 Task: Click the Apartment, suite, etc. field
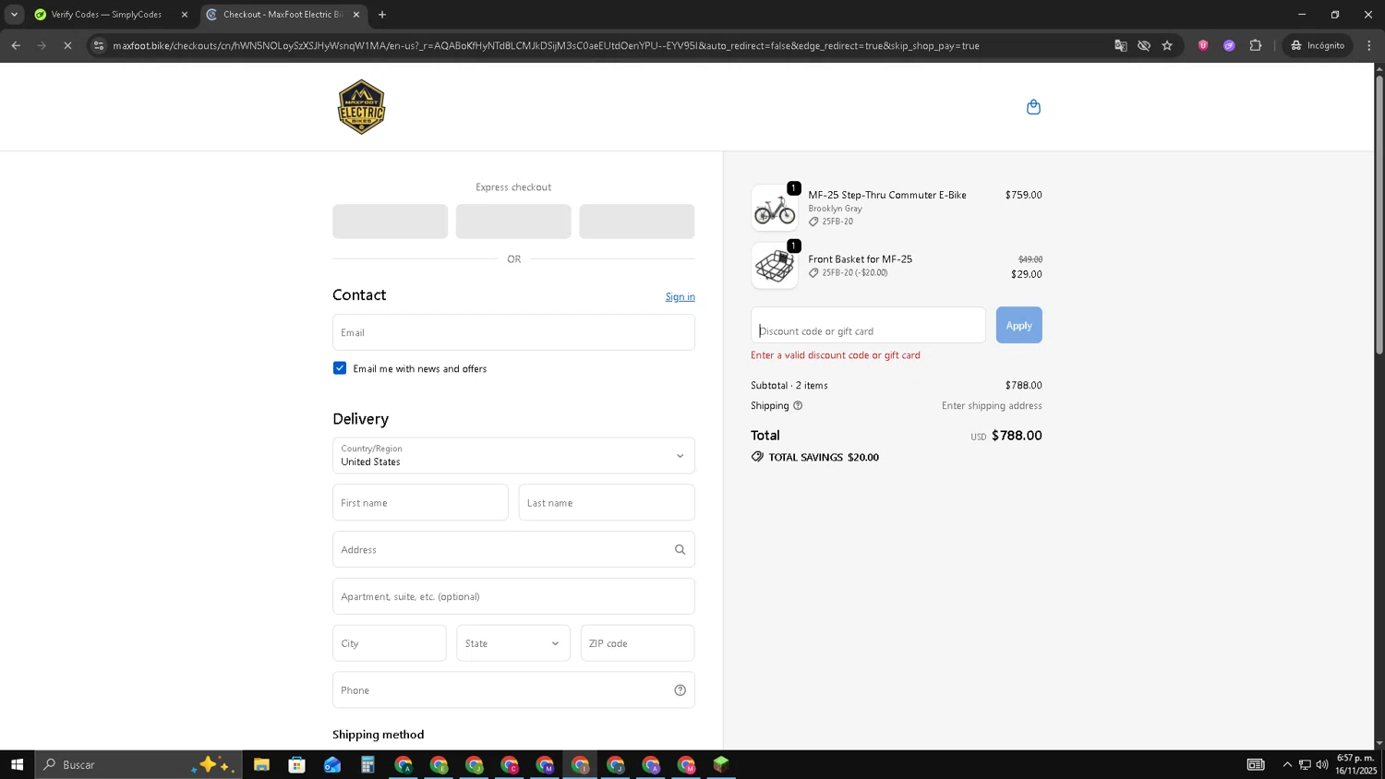pos(513,596)
